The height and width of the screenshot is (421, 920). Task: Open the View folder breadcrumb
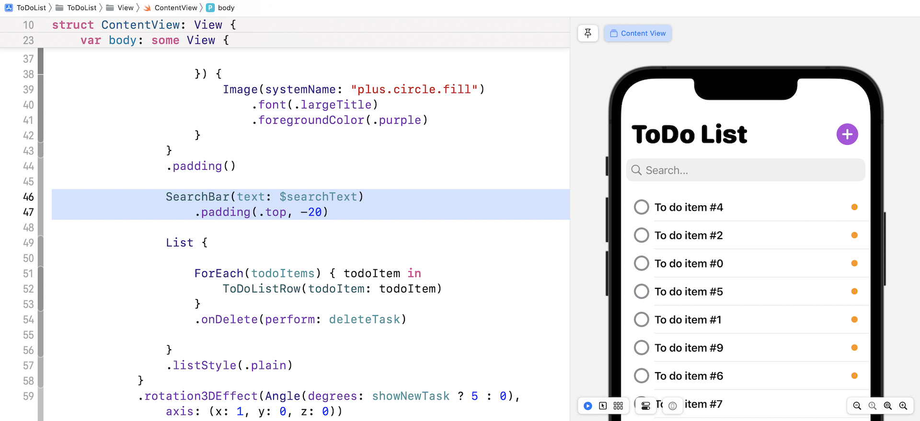[126, 8]
